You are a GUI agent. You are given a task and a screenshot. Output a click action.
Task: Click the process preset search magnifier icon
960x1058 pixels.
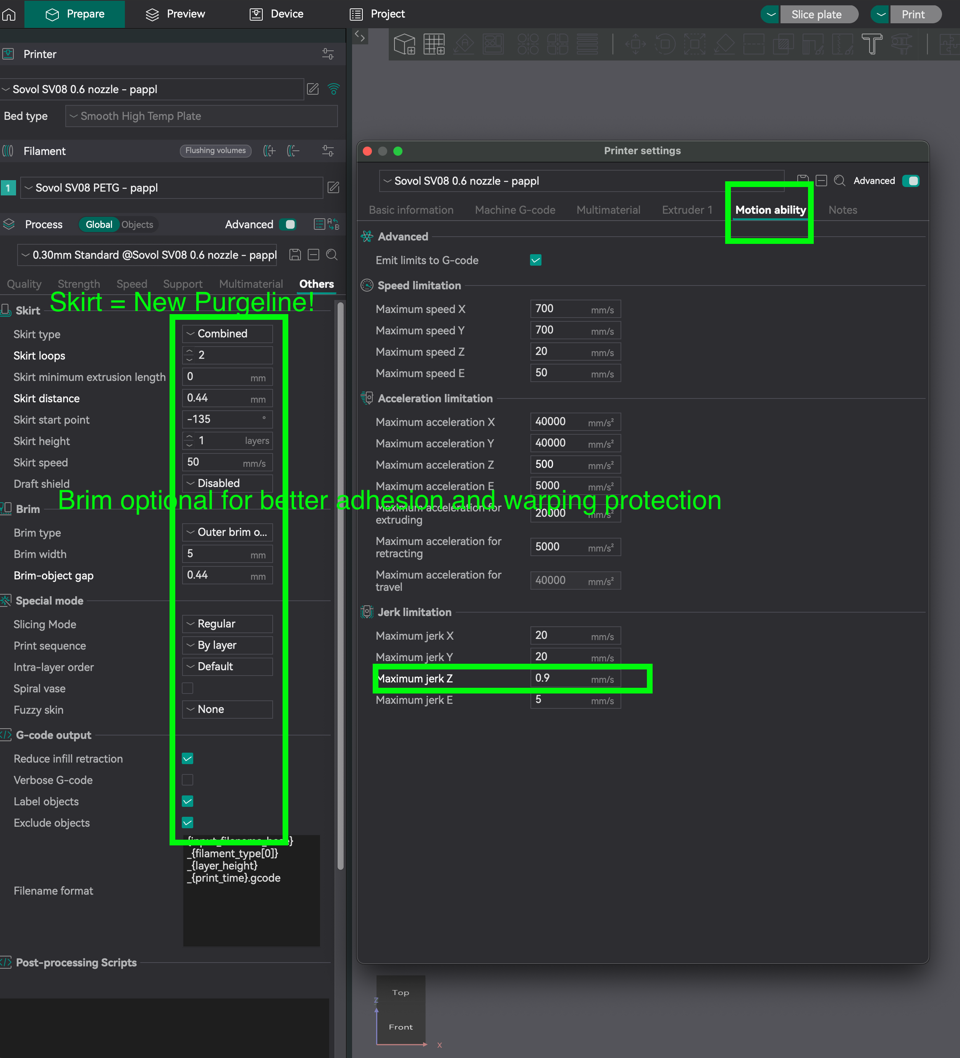pyautogui.click(x=332, y=255)
